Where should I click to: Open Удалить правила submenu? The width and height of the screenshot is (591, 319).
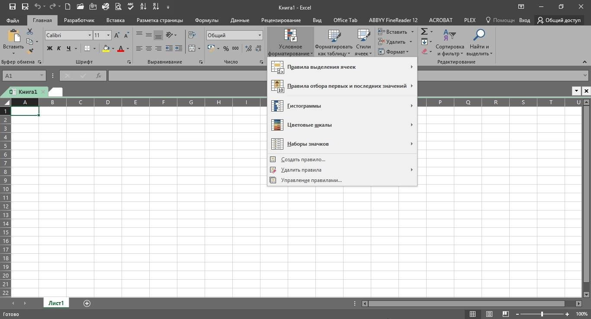(x=342, y=170)
